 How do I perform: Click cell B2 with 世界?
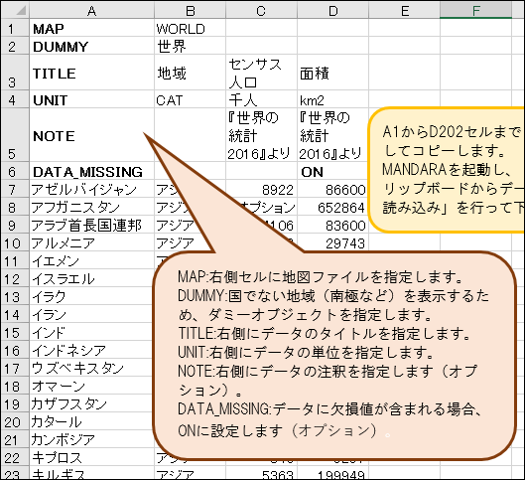(x=191, y=46)
